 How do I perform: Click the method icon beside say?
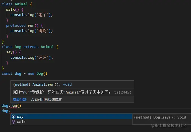point(14,117)
